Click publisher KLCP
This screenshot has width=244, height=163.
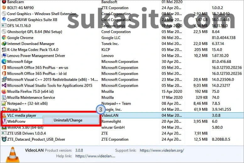click(106, 50)
